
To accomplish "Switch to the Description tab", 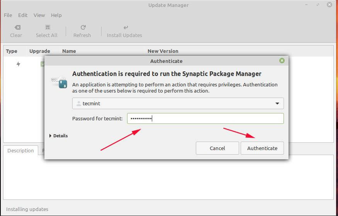I will pyautogui.click(x=21, y=150).
